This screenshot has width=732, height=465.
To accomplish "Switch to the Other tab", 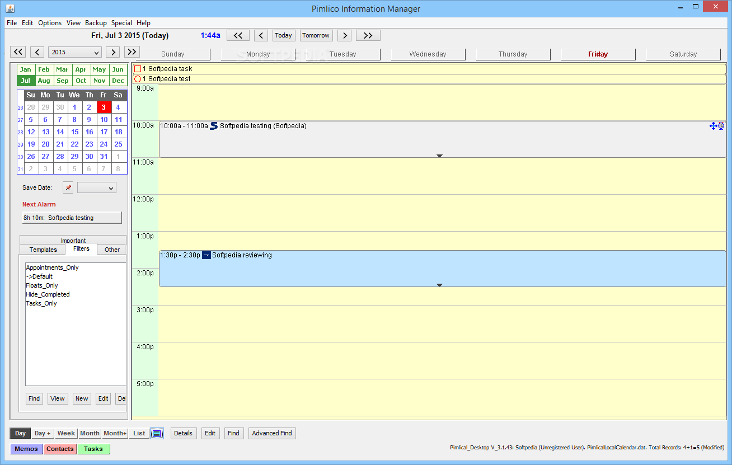I will tap(112, 250).
